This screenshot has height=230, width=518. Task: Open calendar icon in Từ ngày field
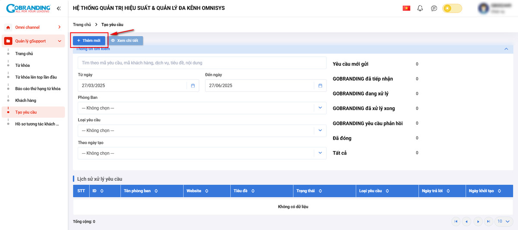[193, 85]
